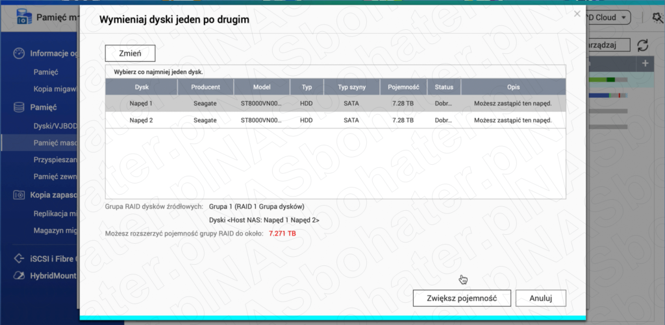Screen dimensions: 665x325
Task: Open Kopia migawkowa sidebar item
Action: [55, 89]
